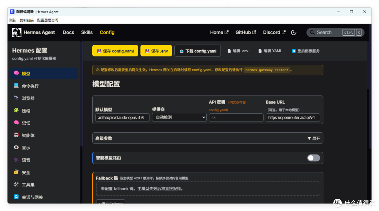The height and width of the screenshot is (211, 379).
Task: Open the 记忆 sidebar section
Action: coord(44,123)
